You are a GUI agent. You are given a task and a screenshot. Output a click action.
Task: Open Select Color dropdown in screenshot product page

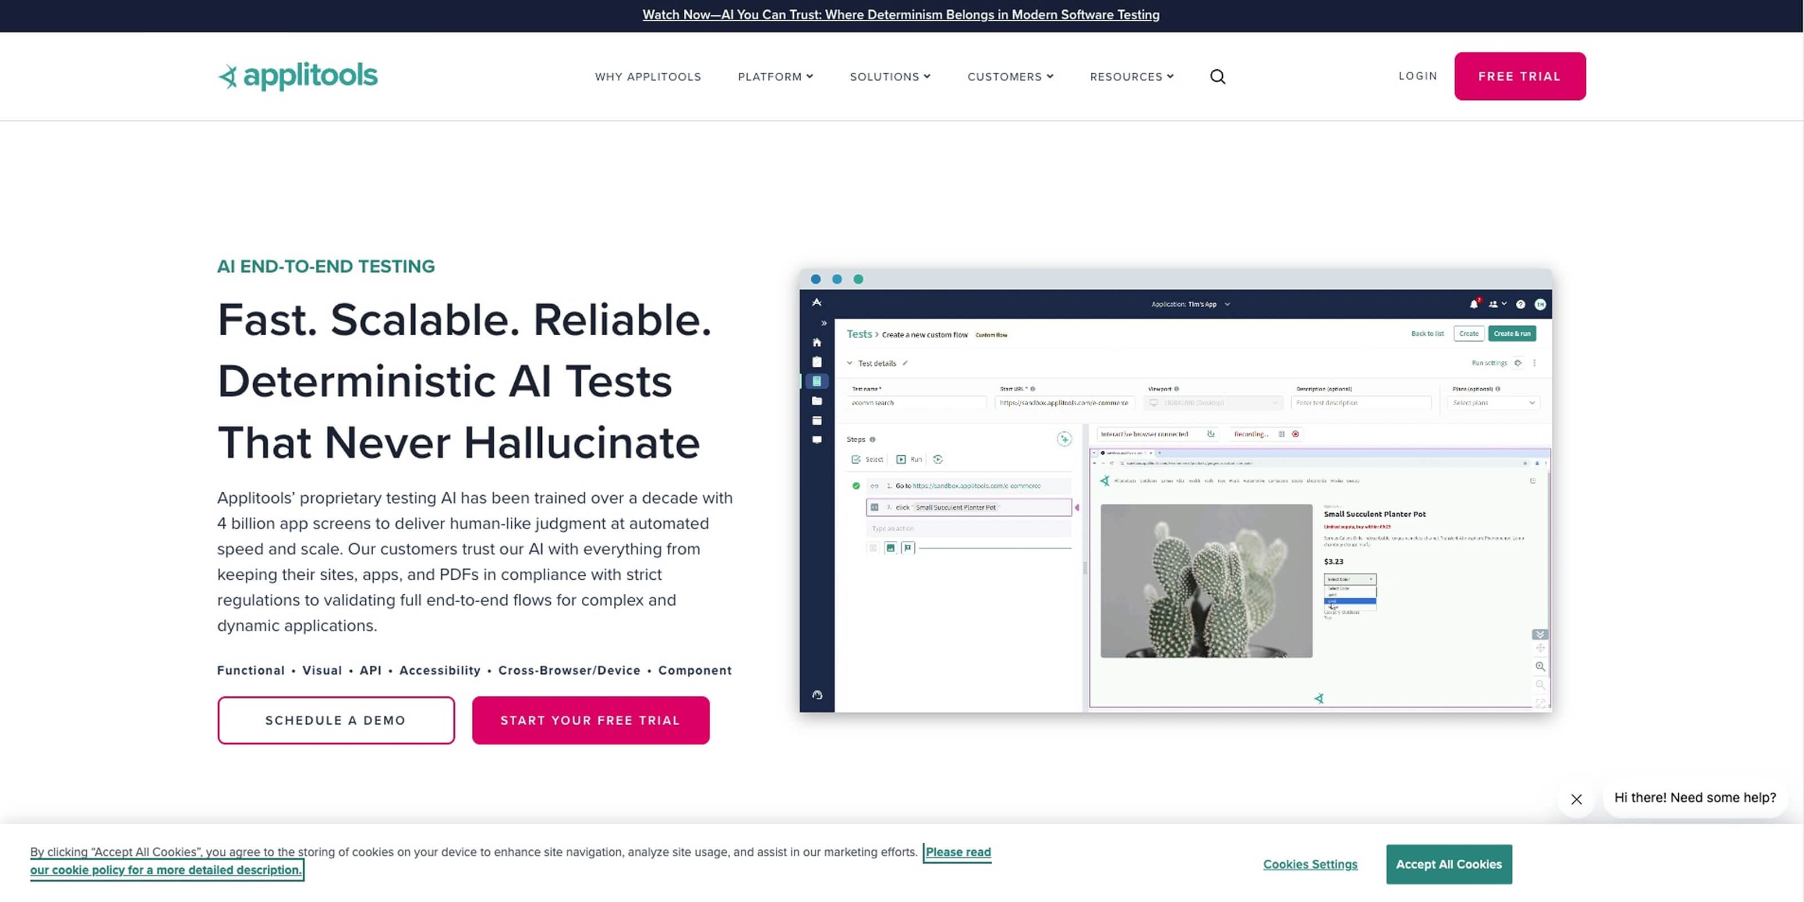(x=1350, y=579)
